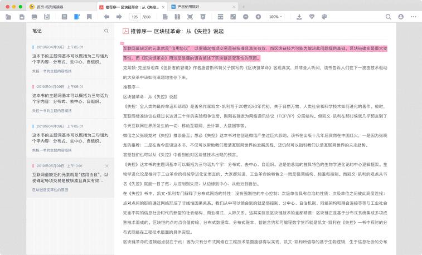
Task: Switch to single-page continuous view icon
Action: point(165,17)
